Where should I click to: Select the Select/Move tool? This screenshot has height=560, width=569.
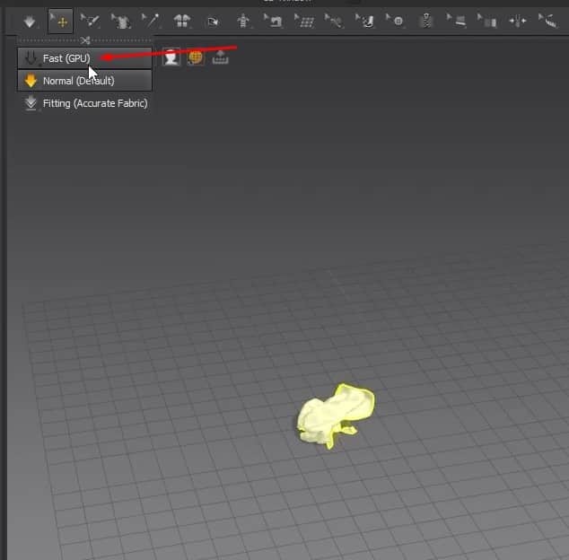[61, 21]
